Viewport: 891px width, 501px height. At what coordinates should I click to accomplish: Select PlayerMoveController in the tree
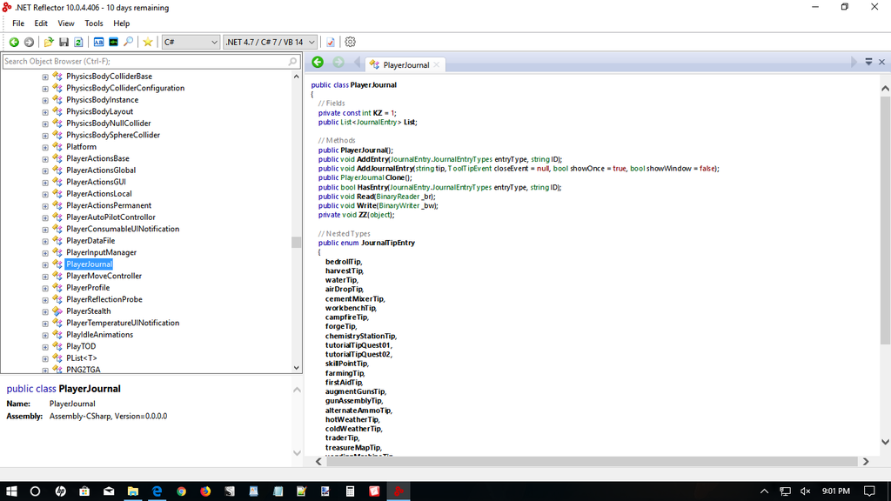tap(104, 276)
